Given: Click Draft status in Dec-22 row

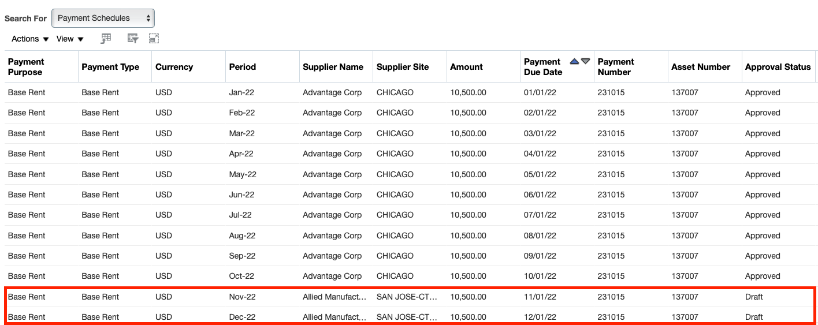Looking at the screenshot, I should click(754, 317).
